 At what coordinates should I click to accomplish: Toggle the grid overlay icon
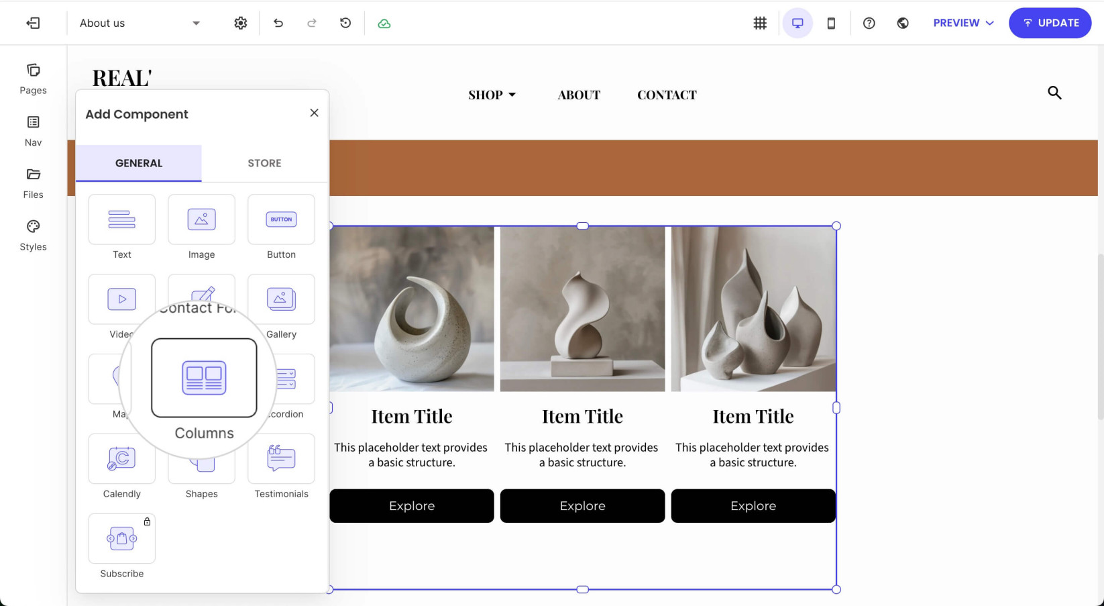coord(760,23)
